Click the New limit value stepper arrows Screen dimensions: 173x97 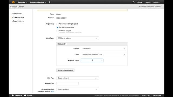pos(102,60)
